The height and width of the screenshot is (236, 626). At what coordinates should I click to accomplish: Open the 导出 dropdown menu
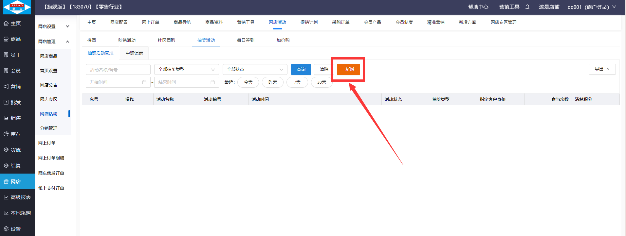pyautogui.click(x=602, y=69)
